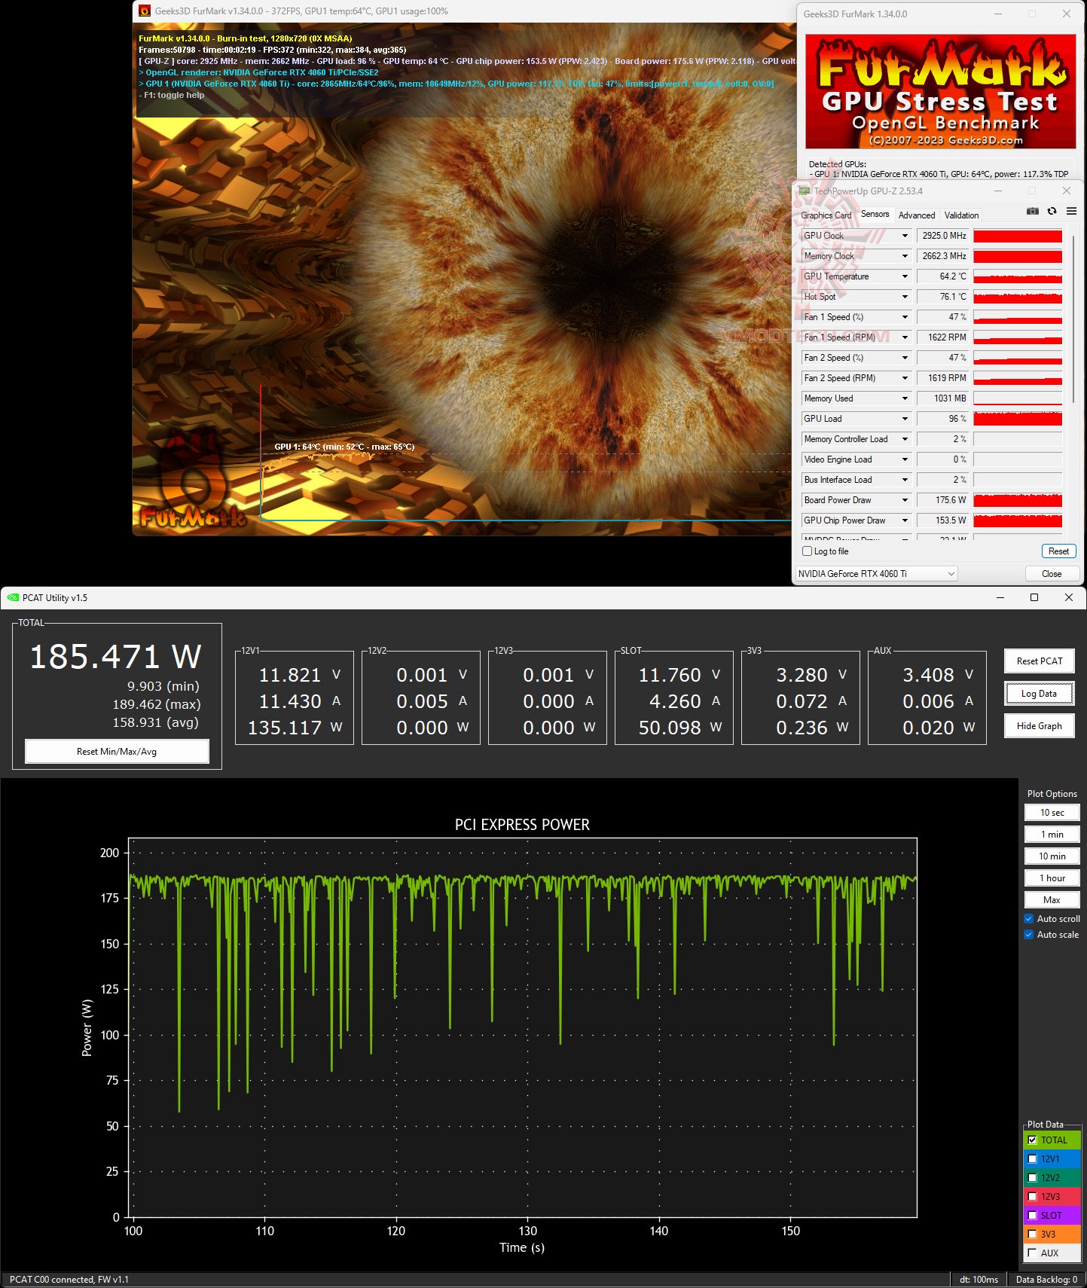Close the GPU-Z window with the X
This screenshot has height=1288, width=1087.
[1066, 191]
